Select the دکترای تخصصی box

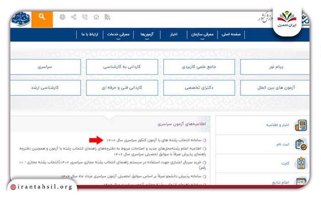(x=199, y=88)
